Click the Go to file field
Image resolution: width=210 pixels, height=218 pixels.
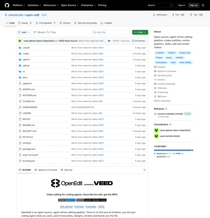click(112, 32)
